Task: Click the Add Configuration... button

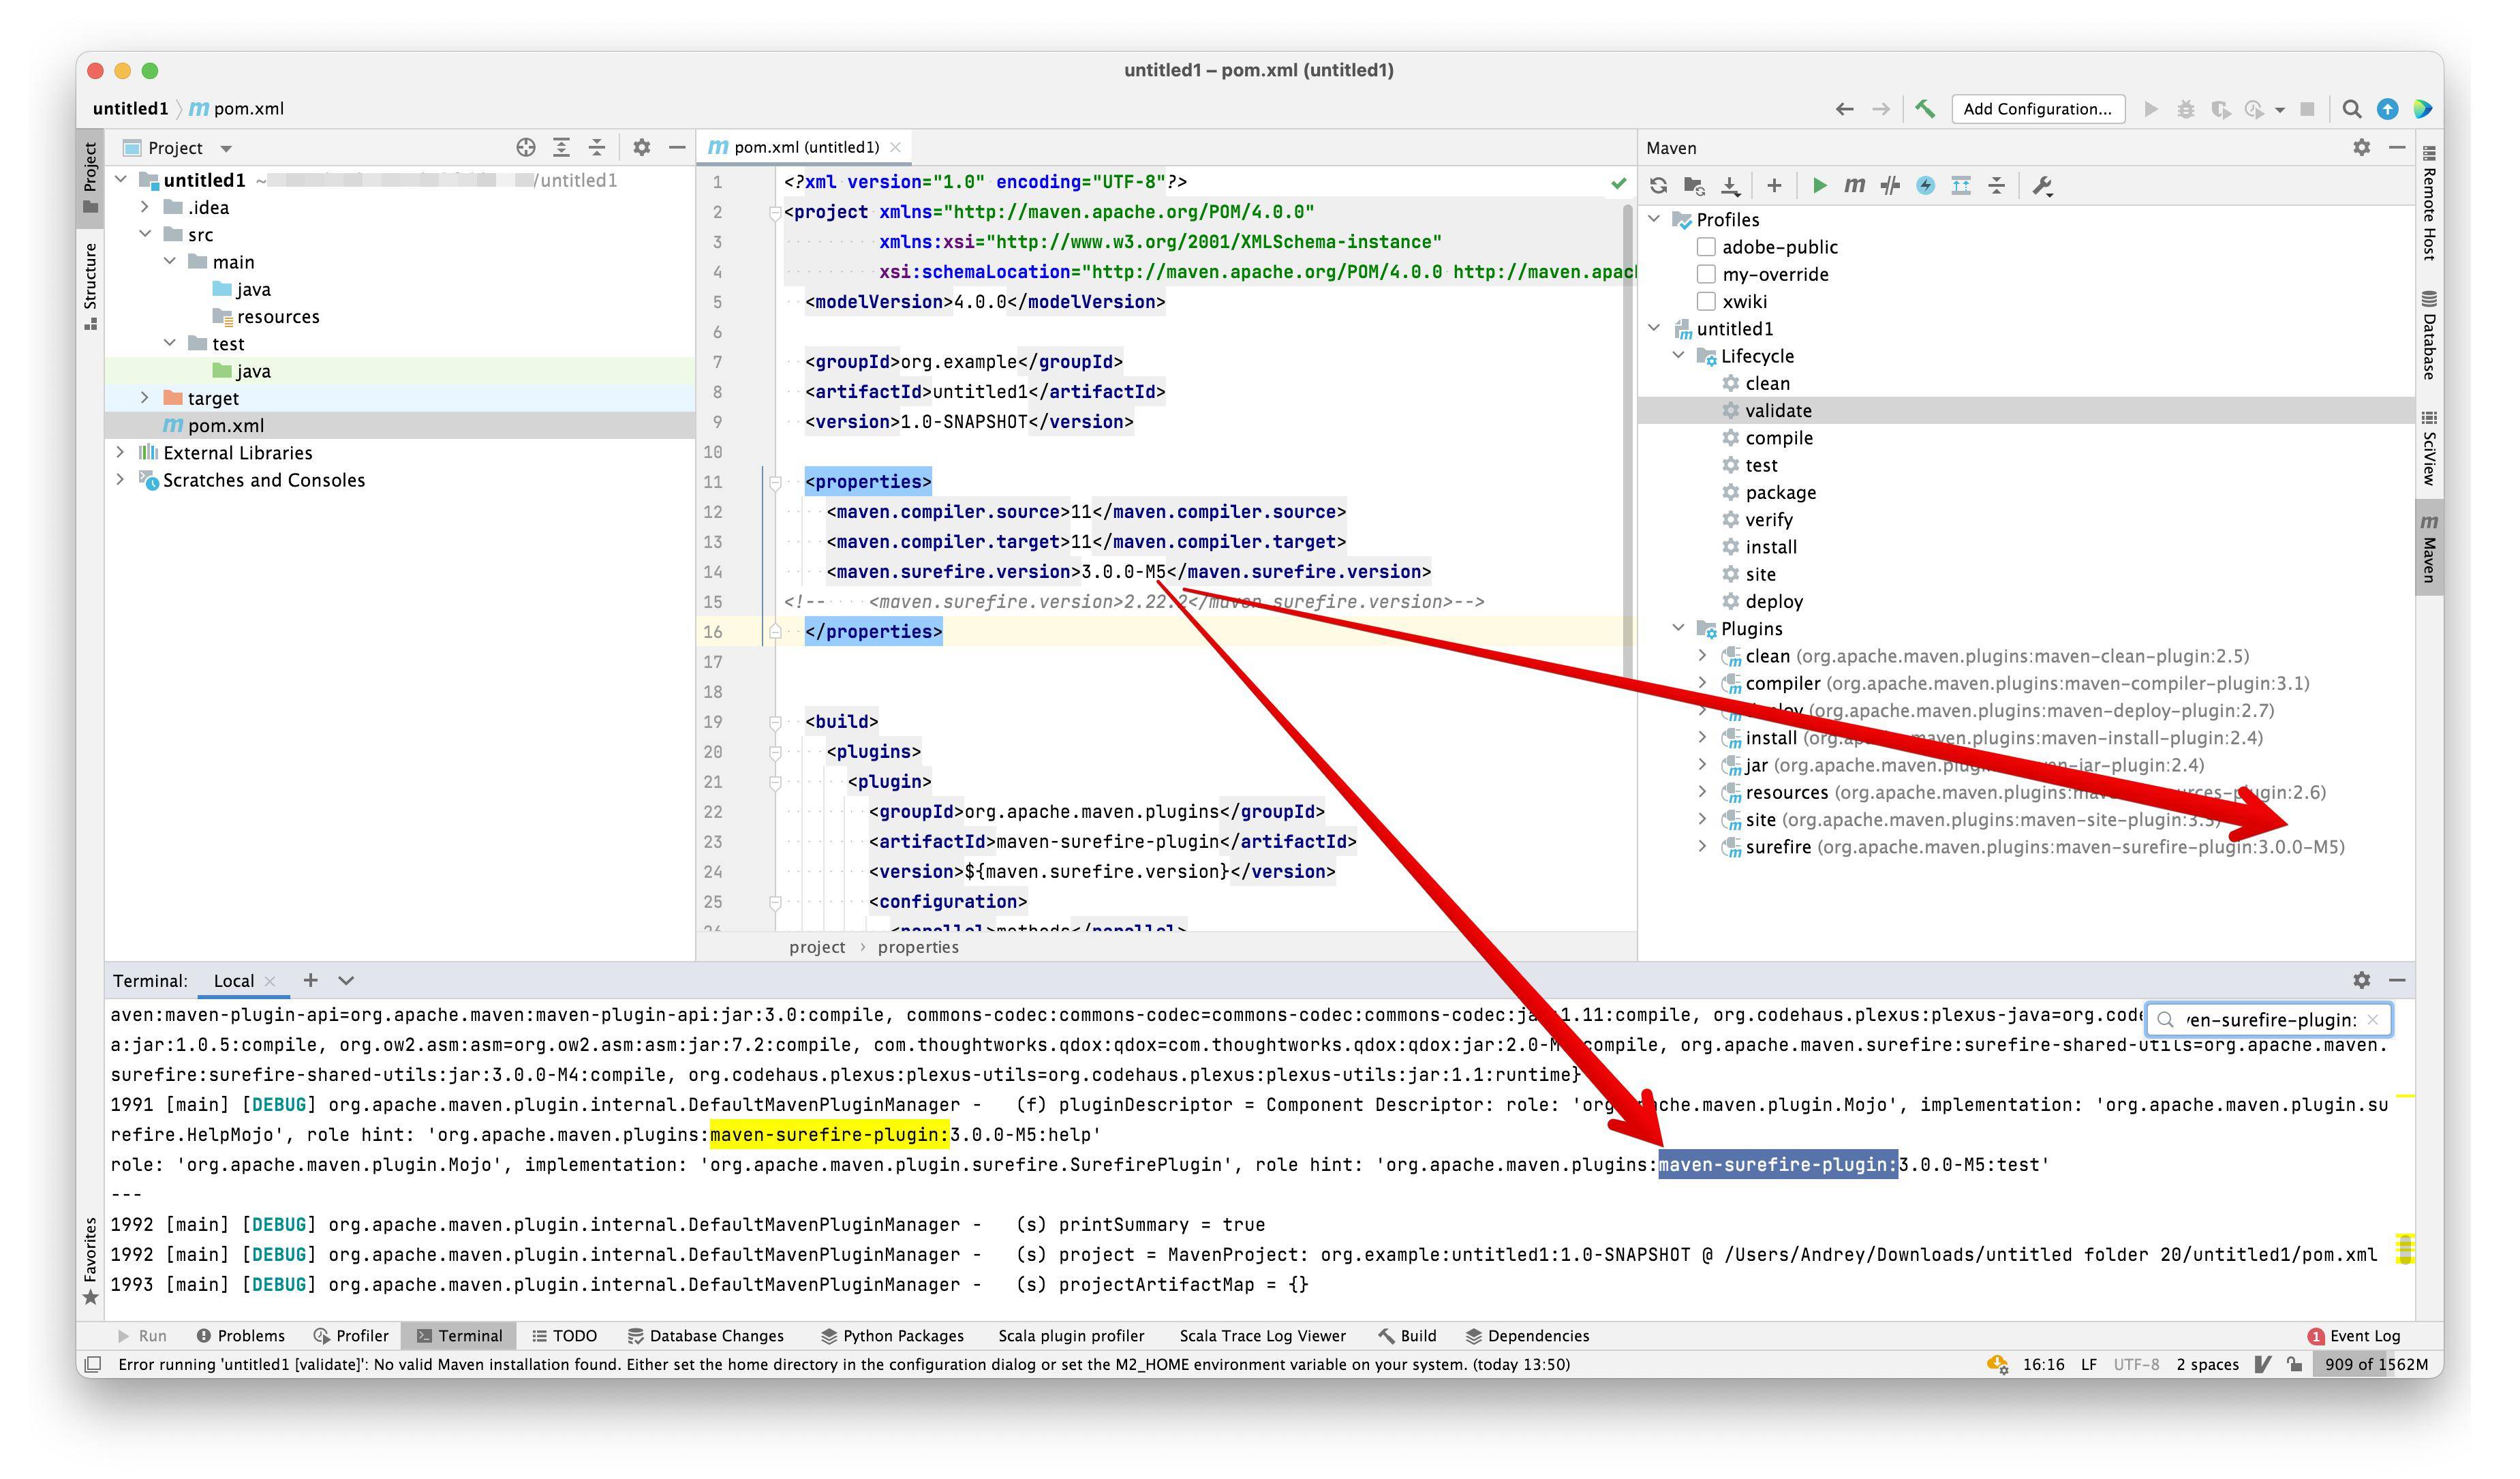Action: [x=2037, y=109]
